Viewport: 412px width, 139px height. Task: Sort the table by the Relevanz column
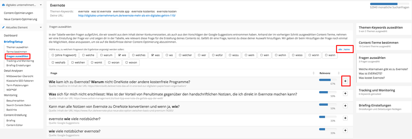[339, 73]
